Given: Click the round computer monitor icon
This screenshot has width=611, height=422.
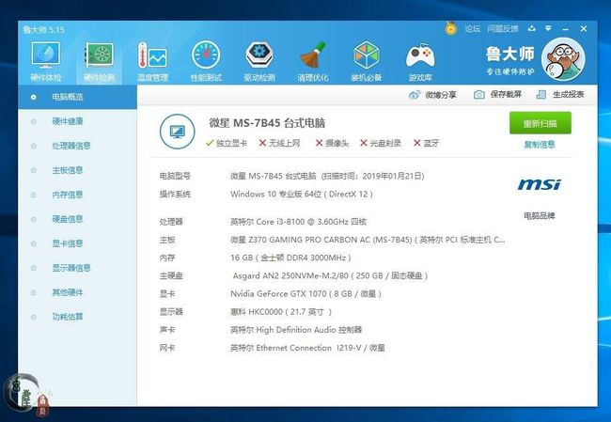Looking at the screenshot, I should click(178, 132).
